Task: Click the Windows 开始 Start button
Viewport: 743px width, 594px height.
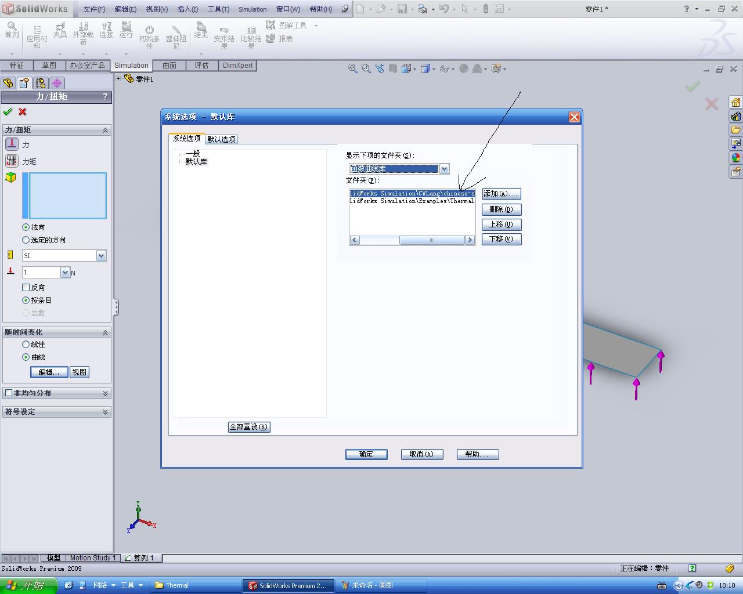Action: [28, 585]
